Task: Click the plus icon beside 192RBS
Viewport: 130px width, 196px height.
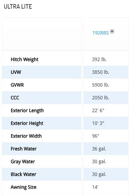Action: pos(112,31)
